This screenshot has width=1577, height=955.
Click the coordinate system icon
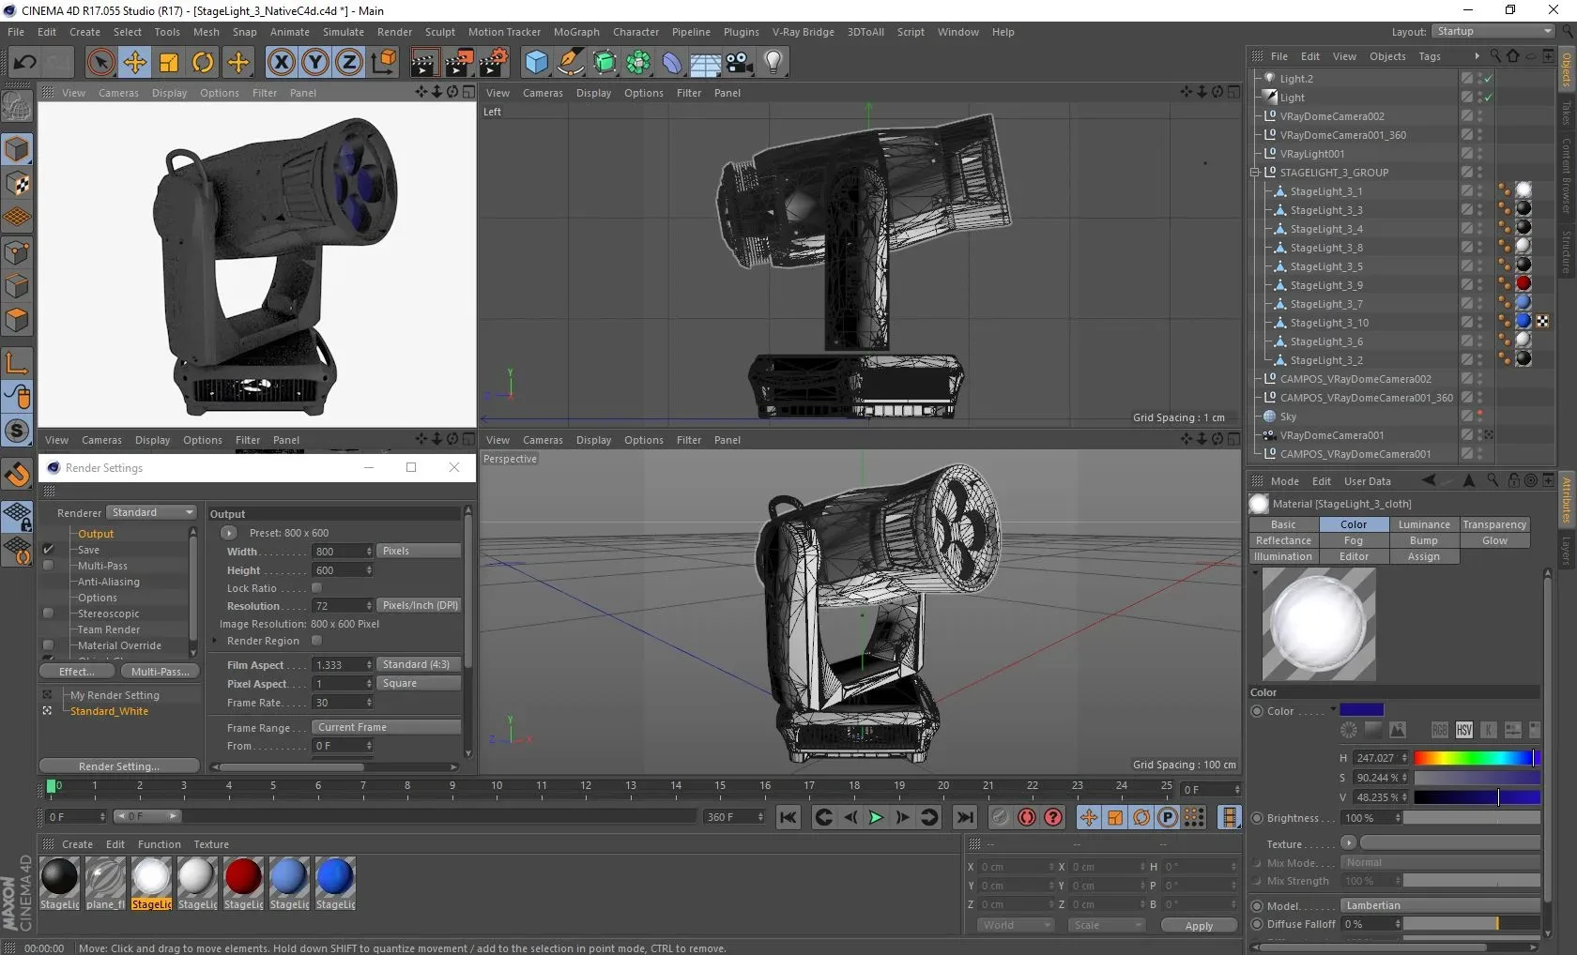384,63
